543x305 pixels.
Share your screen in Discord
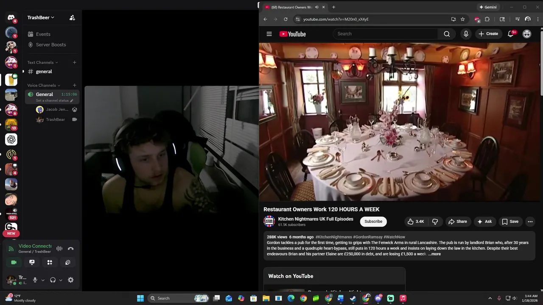(x=32, y=262)
